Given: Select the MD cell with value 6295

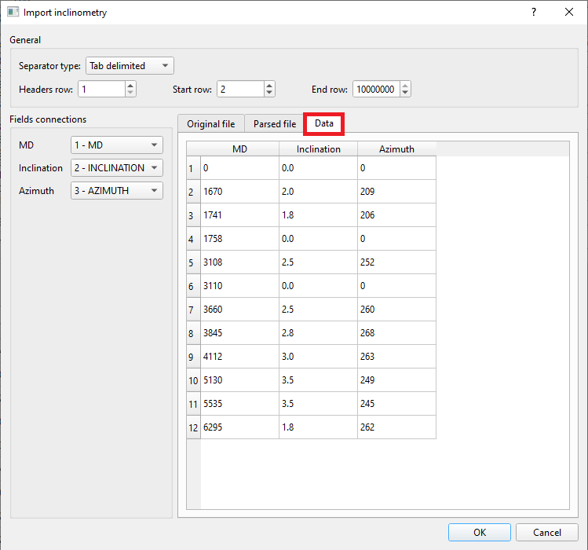Looking at the screenshot, I should [x=240, y=427].
